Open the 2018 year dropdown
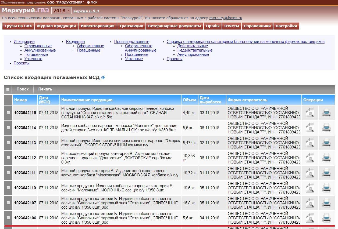338x229 pixels. (x=61, y=11)
